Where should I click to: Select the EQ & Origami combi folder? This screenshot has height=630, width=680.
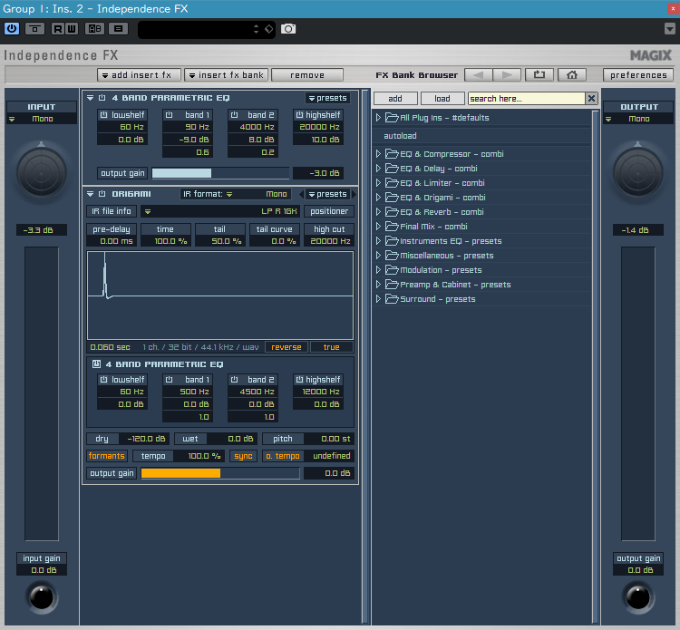(442, 198)
